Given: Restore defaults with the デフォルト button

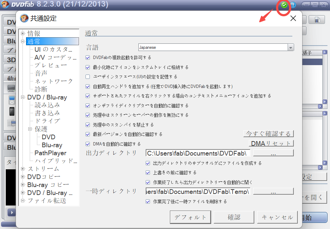Looking at the screenshot, I should [189, 217].
